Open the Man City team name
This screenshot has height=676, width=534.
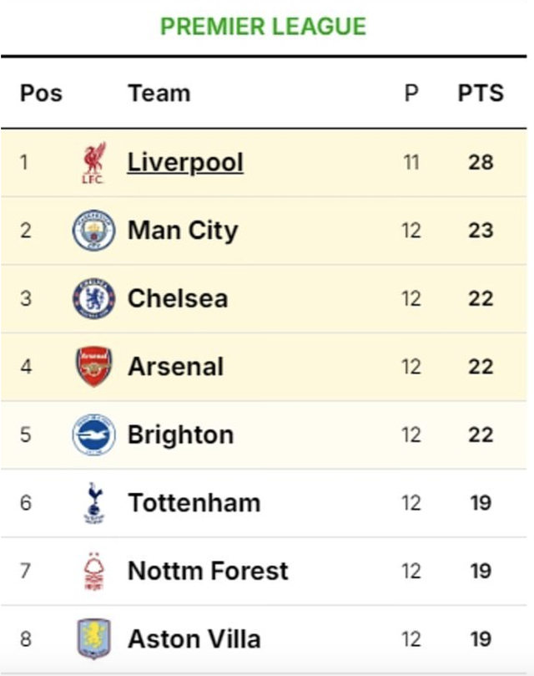tap(183, 231)
